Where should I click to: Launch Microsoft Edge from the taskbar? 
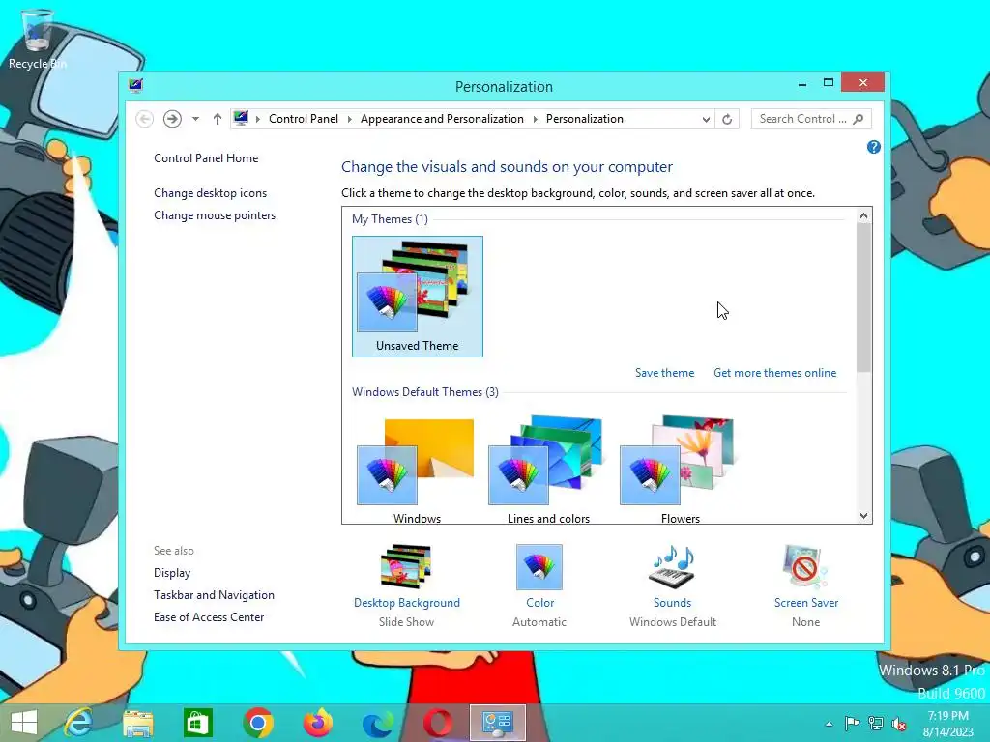pyautogui.click(x=378, y=723)
